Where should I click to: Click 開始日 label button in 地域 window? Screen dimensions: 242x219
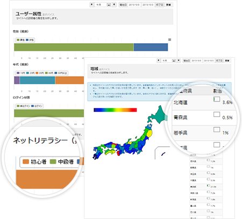coord(187,61)
